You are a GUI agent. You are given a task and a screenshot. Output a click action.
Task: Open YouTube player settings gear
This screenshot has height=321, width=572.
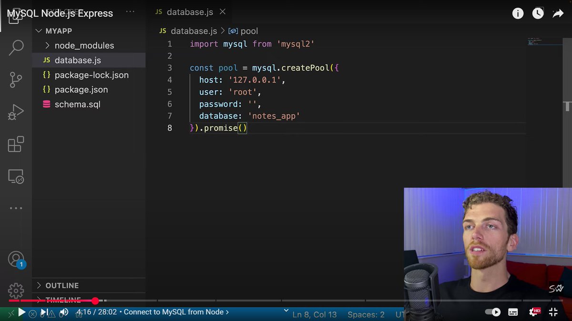[534, 312]
